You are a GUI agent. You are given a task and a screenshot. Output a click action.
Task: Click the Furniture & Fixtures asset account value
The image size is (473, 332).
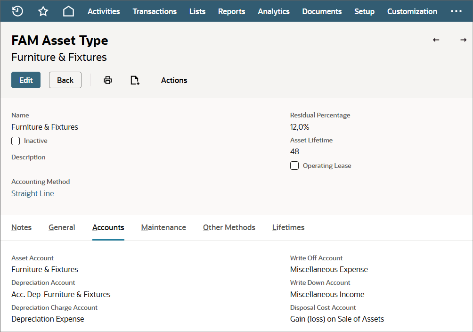click(x=45, y=269)
